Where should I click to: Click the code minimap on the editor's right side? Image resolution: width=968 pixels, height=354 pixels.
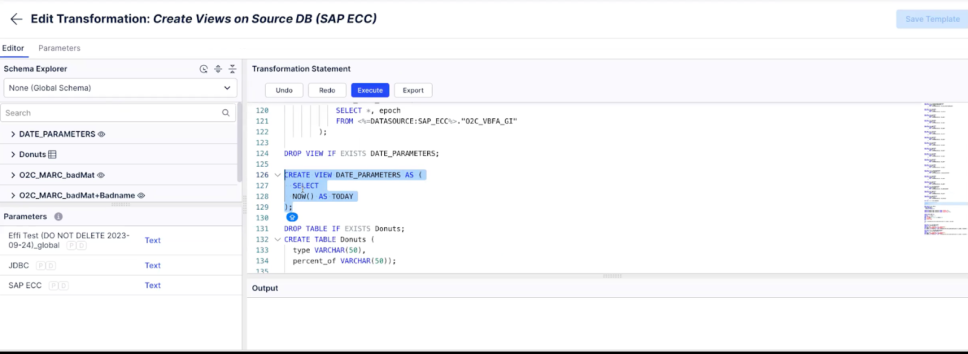click(945, 169)
